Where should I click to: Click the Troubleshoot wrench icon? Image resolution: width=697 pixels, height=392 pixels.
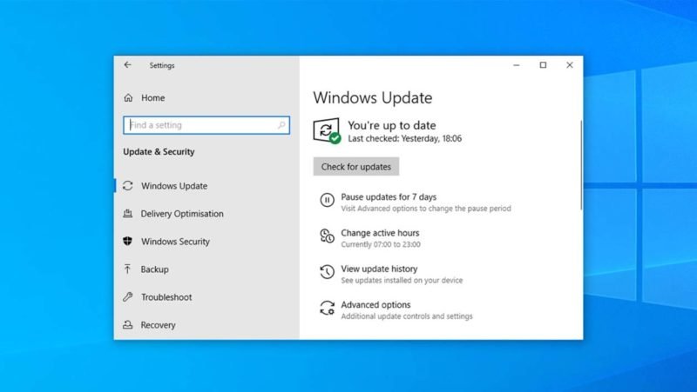click(x=128, y=297)
